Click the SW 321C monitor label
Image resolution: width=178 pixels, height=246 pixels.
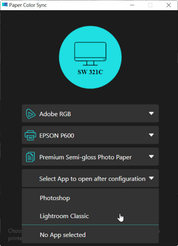pyautogui.click(x=90, y=72)
